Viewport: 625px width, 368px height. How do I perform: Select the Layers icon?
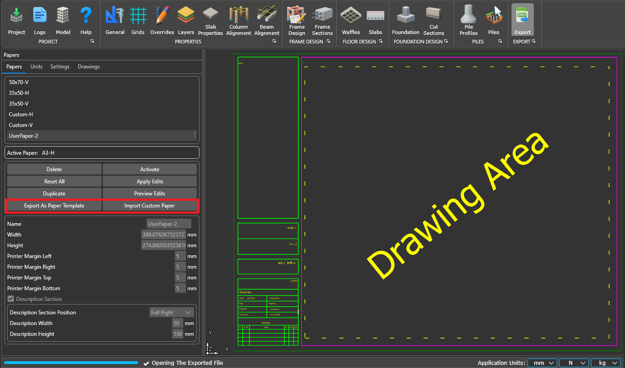[x=186, y=21]
